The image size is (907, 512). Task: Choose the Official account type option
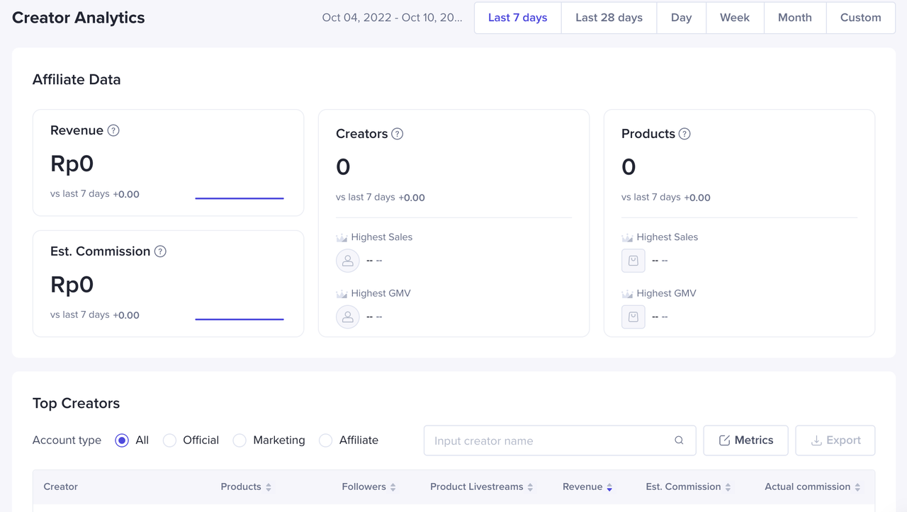[170, 440]
